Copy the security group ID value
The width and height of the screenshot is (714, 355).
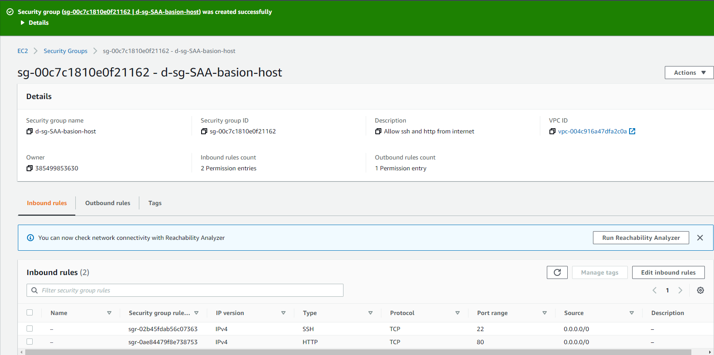tap(204, 131)
